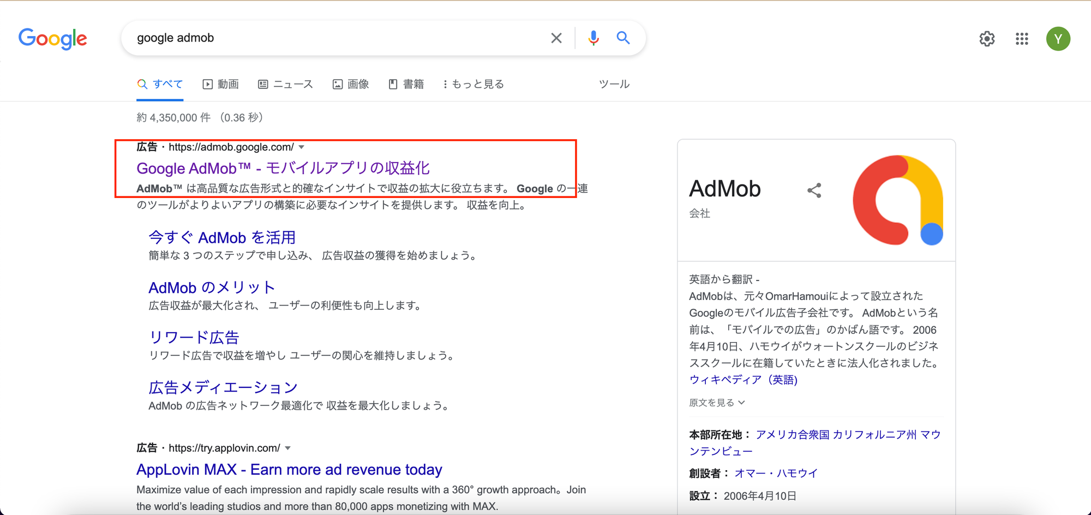Image resolution: width=1091 pixels, height=515 pixels.
Task: Open Google AdMob モバイルアプリの収益化 link
Action: point(283,168)
